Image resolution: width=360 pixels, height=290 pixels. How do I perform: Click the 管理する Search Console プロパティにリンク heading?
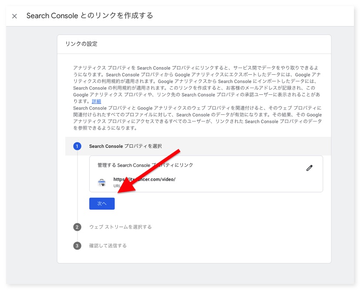click(145, 165)
